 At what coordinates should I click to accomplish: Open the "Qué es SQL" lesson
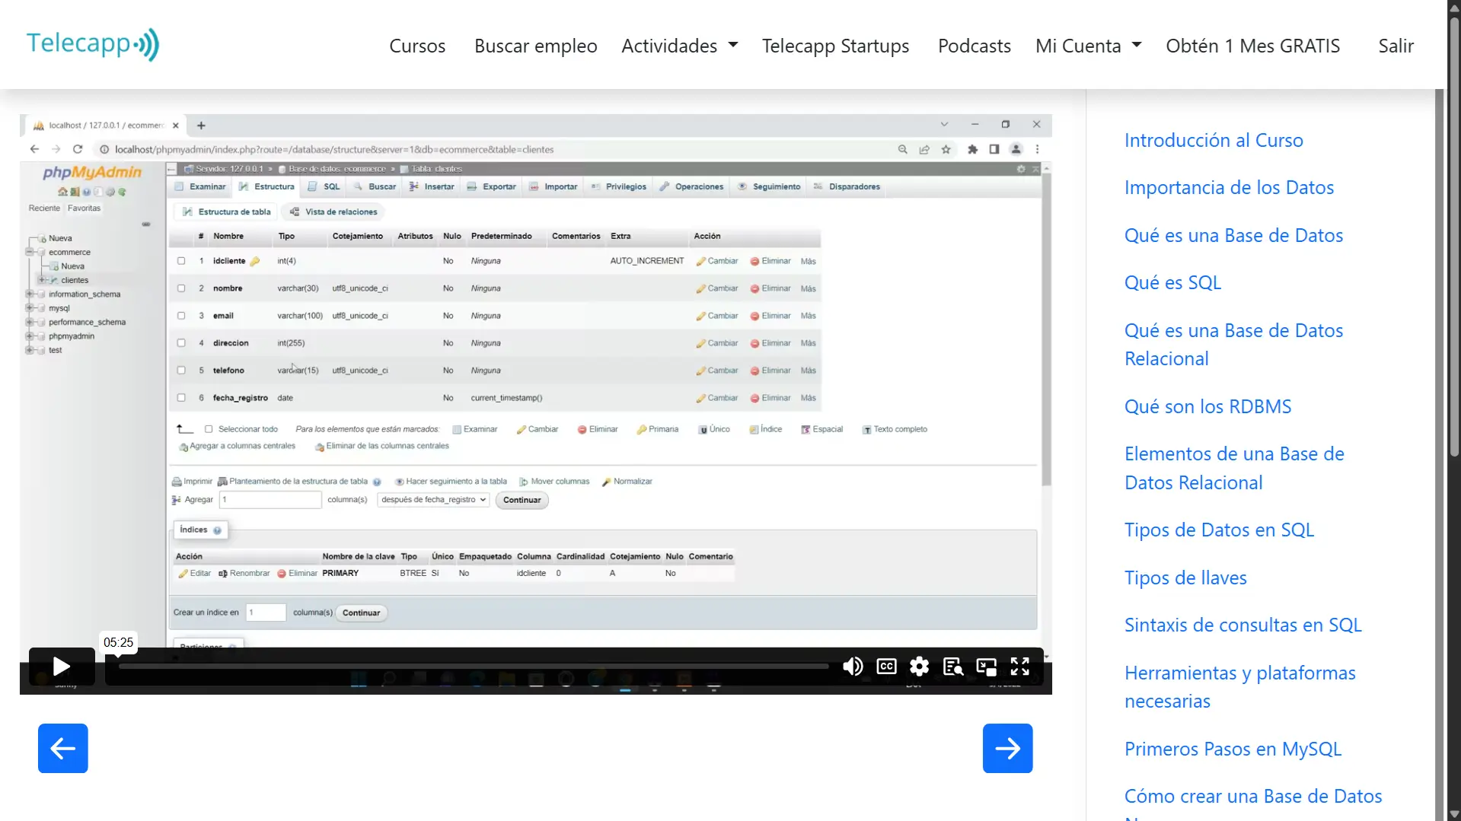point(1172,282)
